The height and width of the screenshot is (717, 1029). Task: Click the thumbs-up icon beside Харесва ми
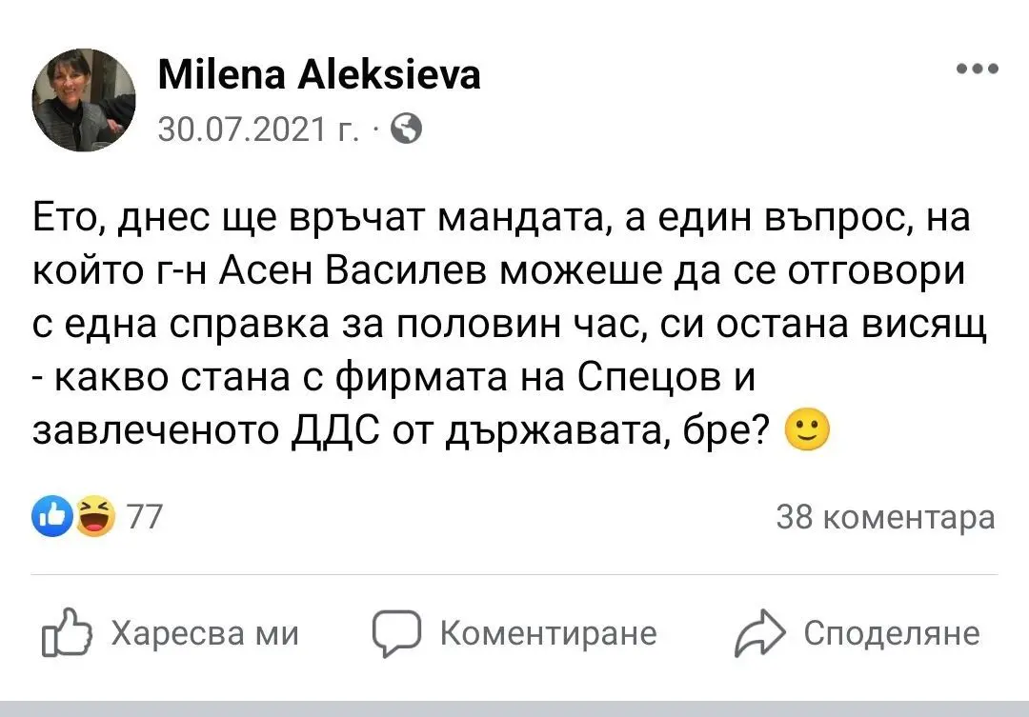(x=68, y=634)
